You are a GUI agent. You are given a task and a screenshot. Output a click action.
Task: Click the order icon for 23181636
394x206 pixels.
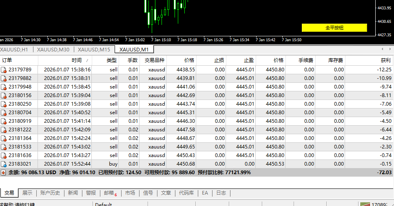coord(4,155)
